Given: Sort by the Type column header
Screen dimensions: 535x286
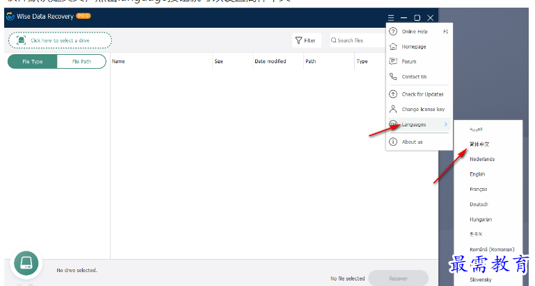Looking at the screenshot, I should (362, 61).
